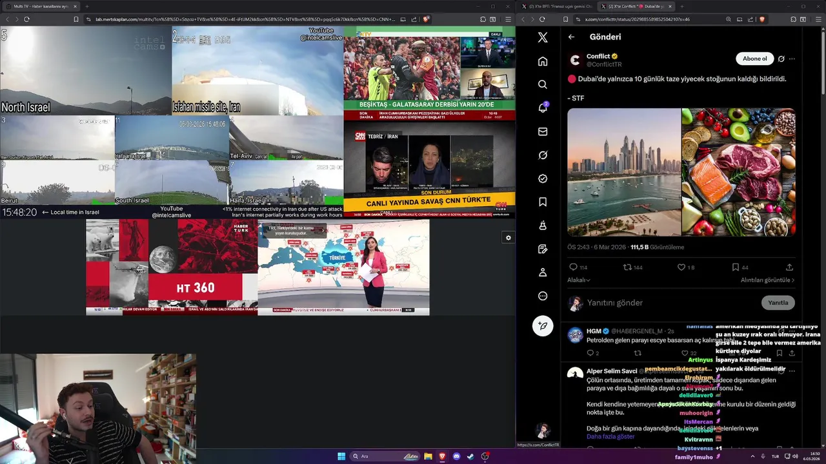The height and width of the screenshot is (464, 826).
Task: Open HGM reply author name
Action: pos(594,331)
